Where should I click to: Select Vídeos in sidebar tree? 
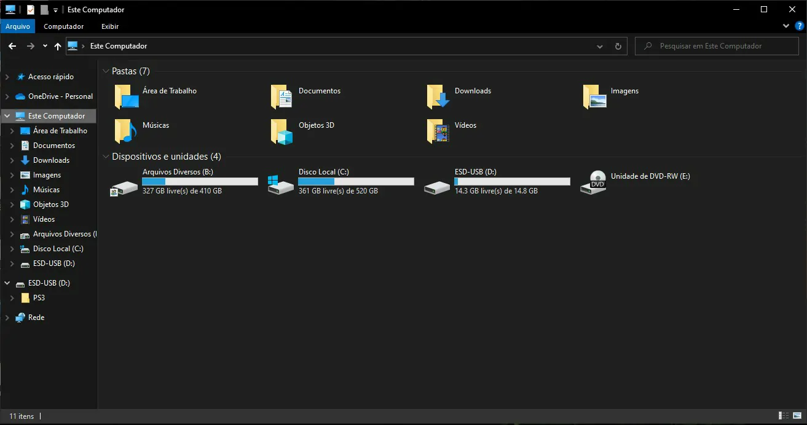44,219
